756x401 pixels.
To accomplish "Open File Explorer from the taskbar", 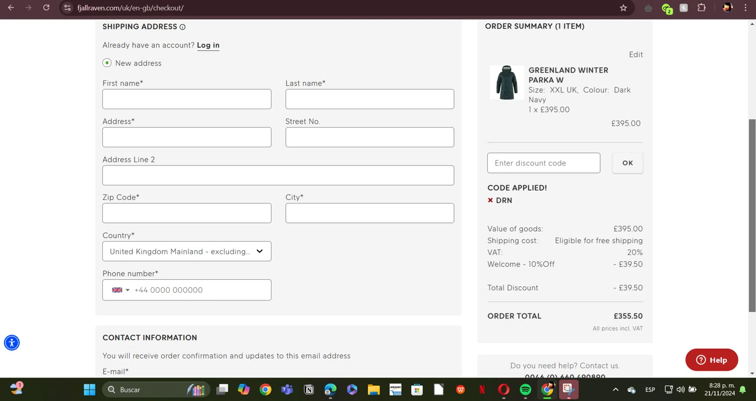I will pyautogui.click(x=373, y=389).
